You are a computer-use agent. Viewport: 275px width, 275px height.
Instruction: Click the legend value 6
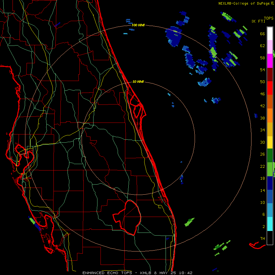[x=263, y=214]
